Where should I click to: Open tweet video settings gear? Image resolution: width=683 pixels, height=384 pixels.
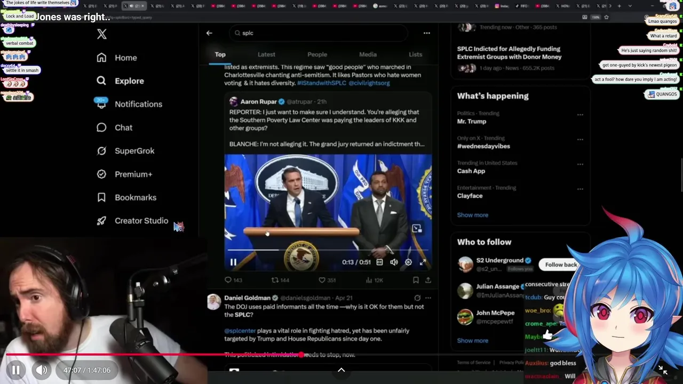click(x=408, y=262)
